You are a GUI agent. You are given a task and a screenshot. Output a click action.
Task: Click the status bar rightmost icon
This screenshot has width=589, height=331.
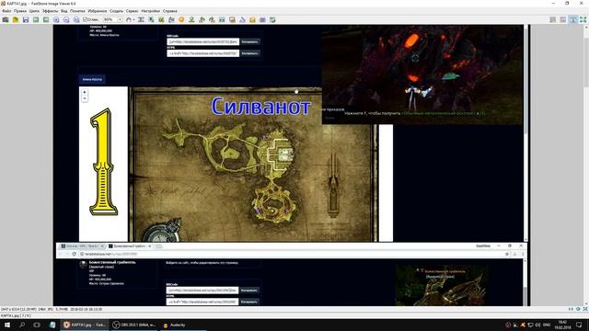585,309
